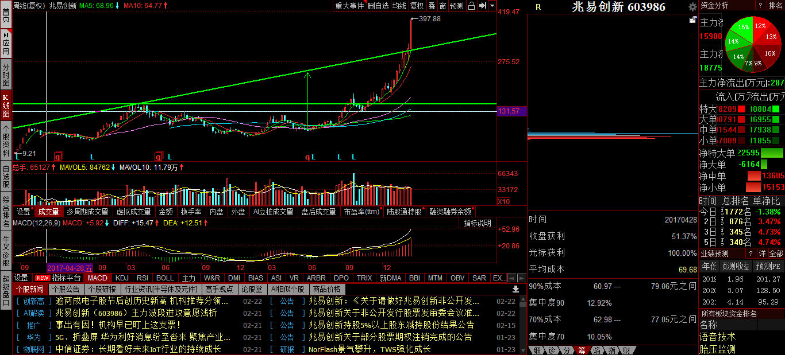Viewport: 785px width, 355px height.
Task: Switch to the BOLL indicator tab
Action: [165, 278]
